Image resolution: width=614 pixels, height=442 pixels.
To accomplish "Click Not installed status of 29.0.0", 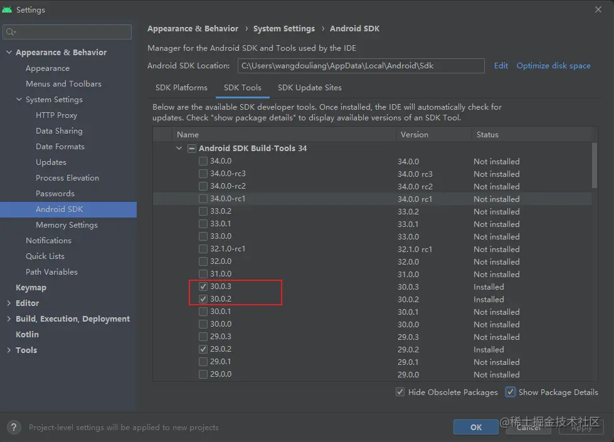I will click(x=497, y=374).
